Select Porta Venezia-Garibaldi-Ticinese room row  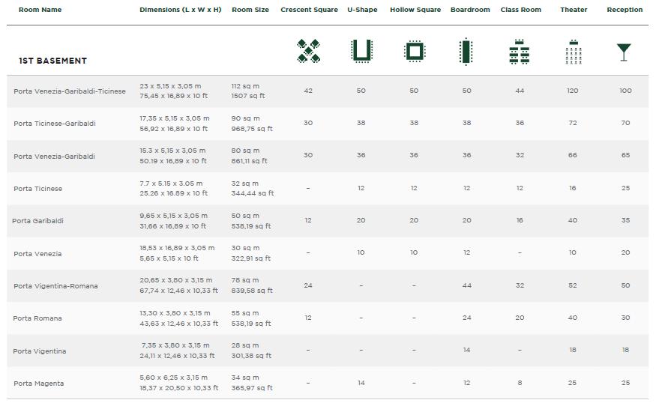[x=70, y=91]
